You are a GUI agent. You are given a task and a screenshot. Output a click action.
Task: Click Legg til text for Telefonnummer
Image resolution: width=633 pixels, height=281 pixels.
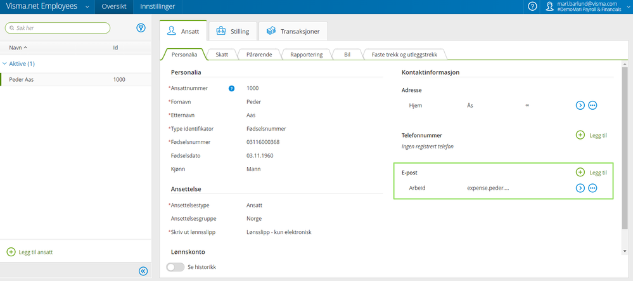tap(598, 136)
